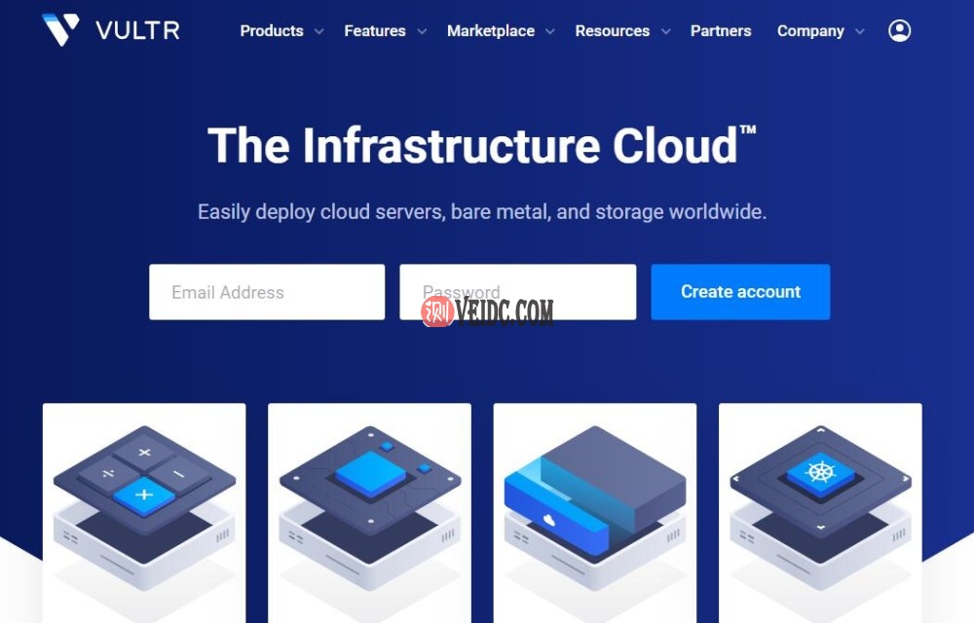Open the account profile icon
The height and width of the screenshot is (623, 974).
click(x=899, y=30)
